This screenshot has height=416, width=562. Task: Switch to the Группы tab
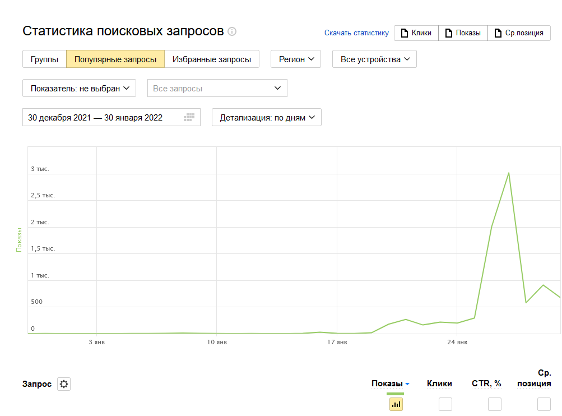point(44,59)
